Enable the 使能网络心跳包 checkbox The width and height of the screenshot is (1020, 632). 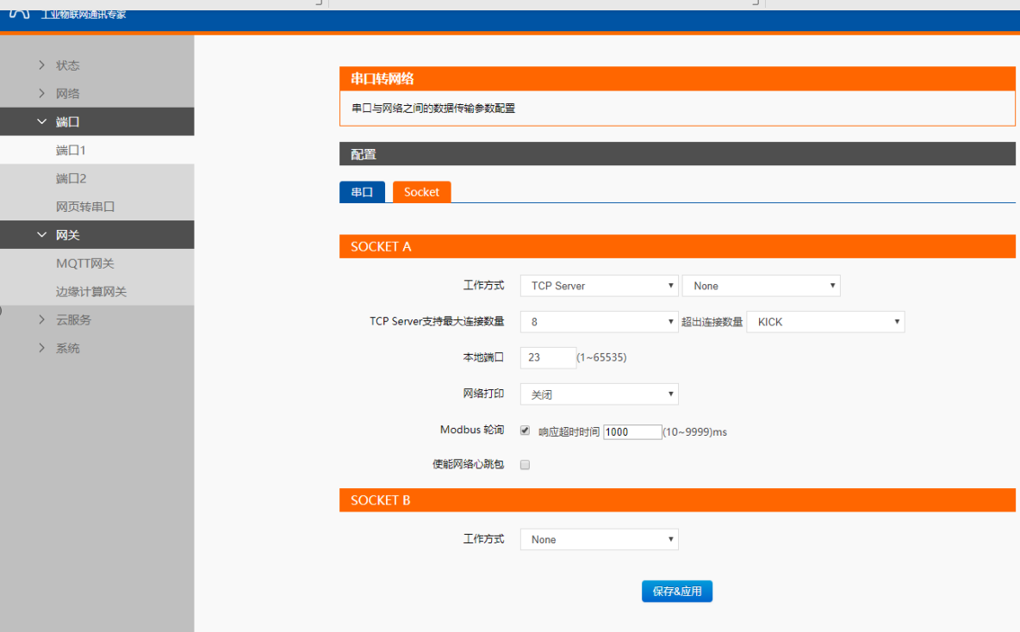tap(525, 465)
